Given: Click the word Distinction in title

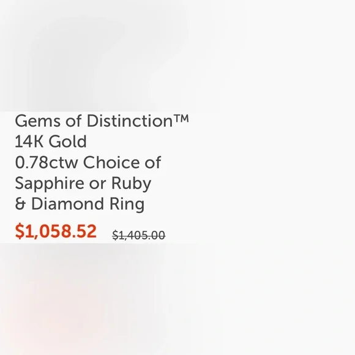Looking at the screenshot, I should [130, 121].
